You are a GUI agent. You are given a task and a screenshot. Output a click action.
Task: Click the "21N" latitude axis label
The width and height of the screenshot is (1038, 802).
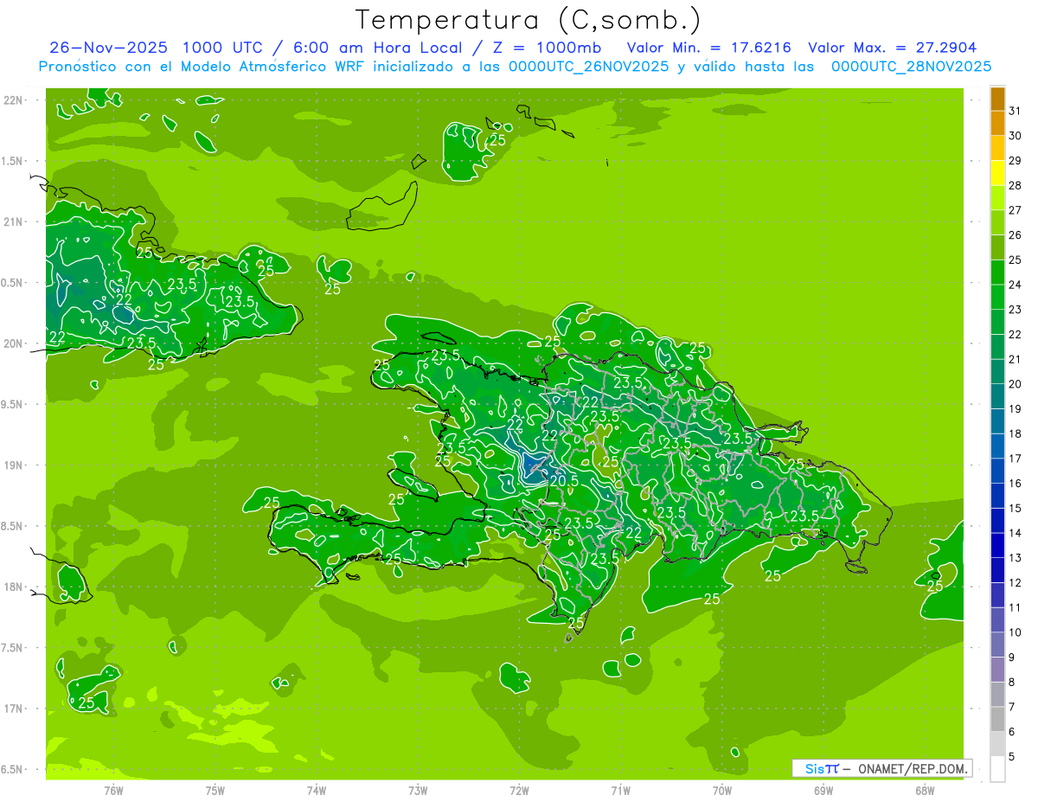[x=13, y=221]
